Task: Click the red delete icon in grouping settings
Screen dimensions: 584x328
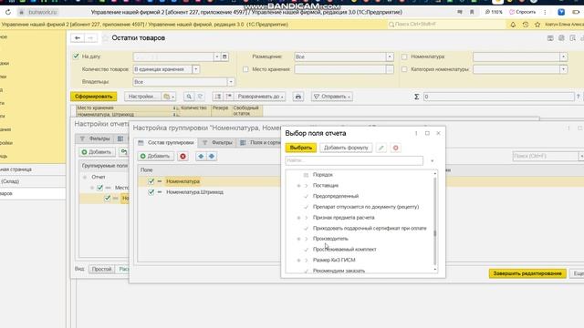Action: click(x=182, y=156)
